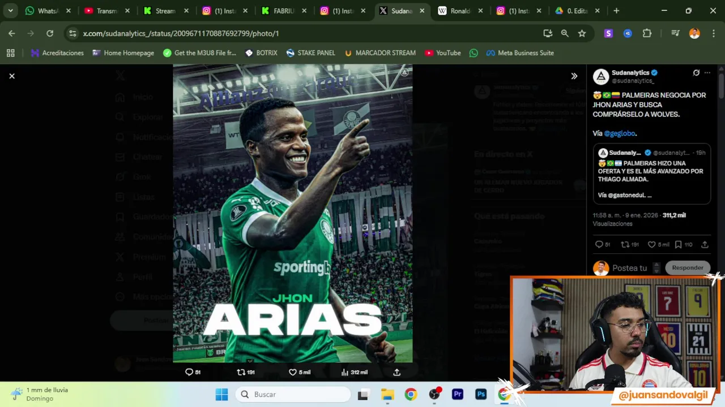Screen dimensions: 725x407
Task: Open the WhatsApp icon bookmark
Action: coord(474,53)
